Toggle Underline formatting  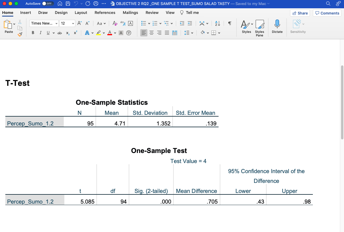click(48, 33)
